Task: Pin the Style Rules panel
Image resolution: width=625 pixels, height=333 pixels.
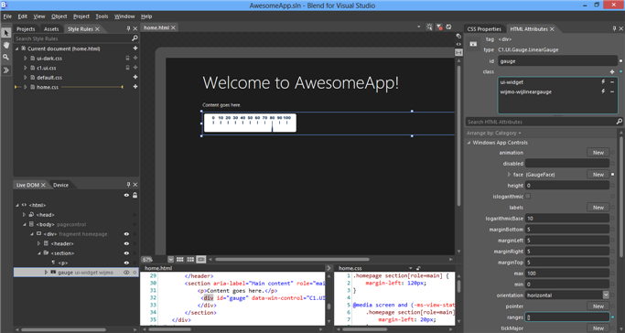Action: [128, 28]
